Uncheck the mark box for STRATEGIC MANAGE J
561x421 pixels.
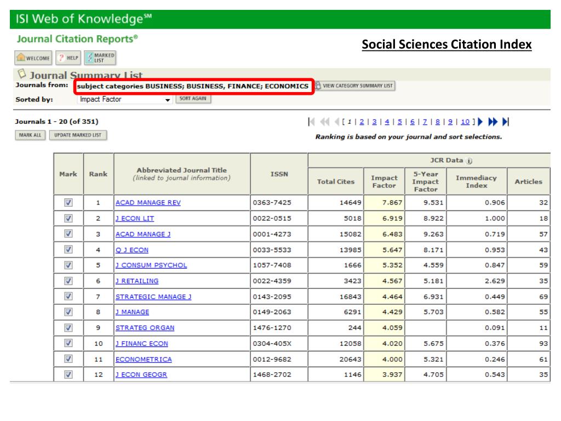[68, 297]
